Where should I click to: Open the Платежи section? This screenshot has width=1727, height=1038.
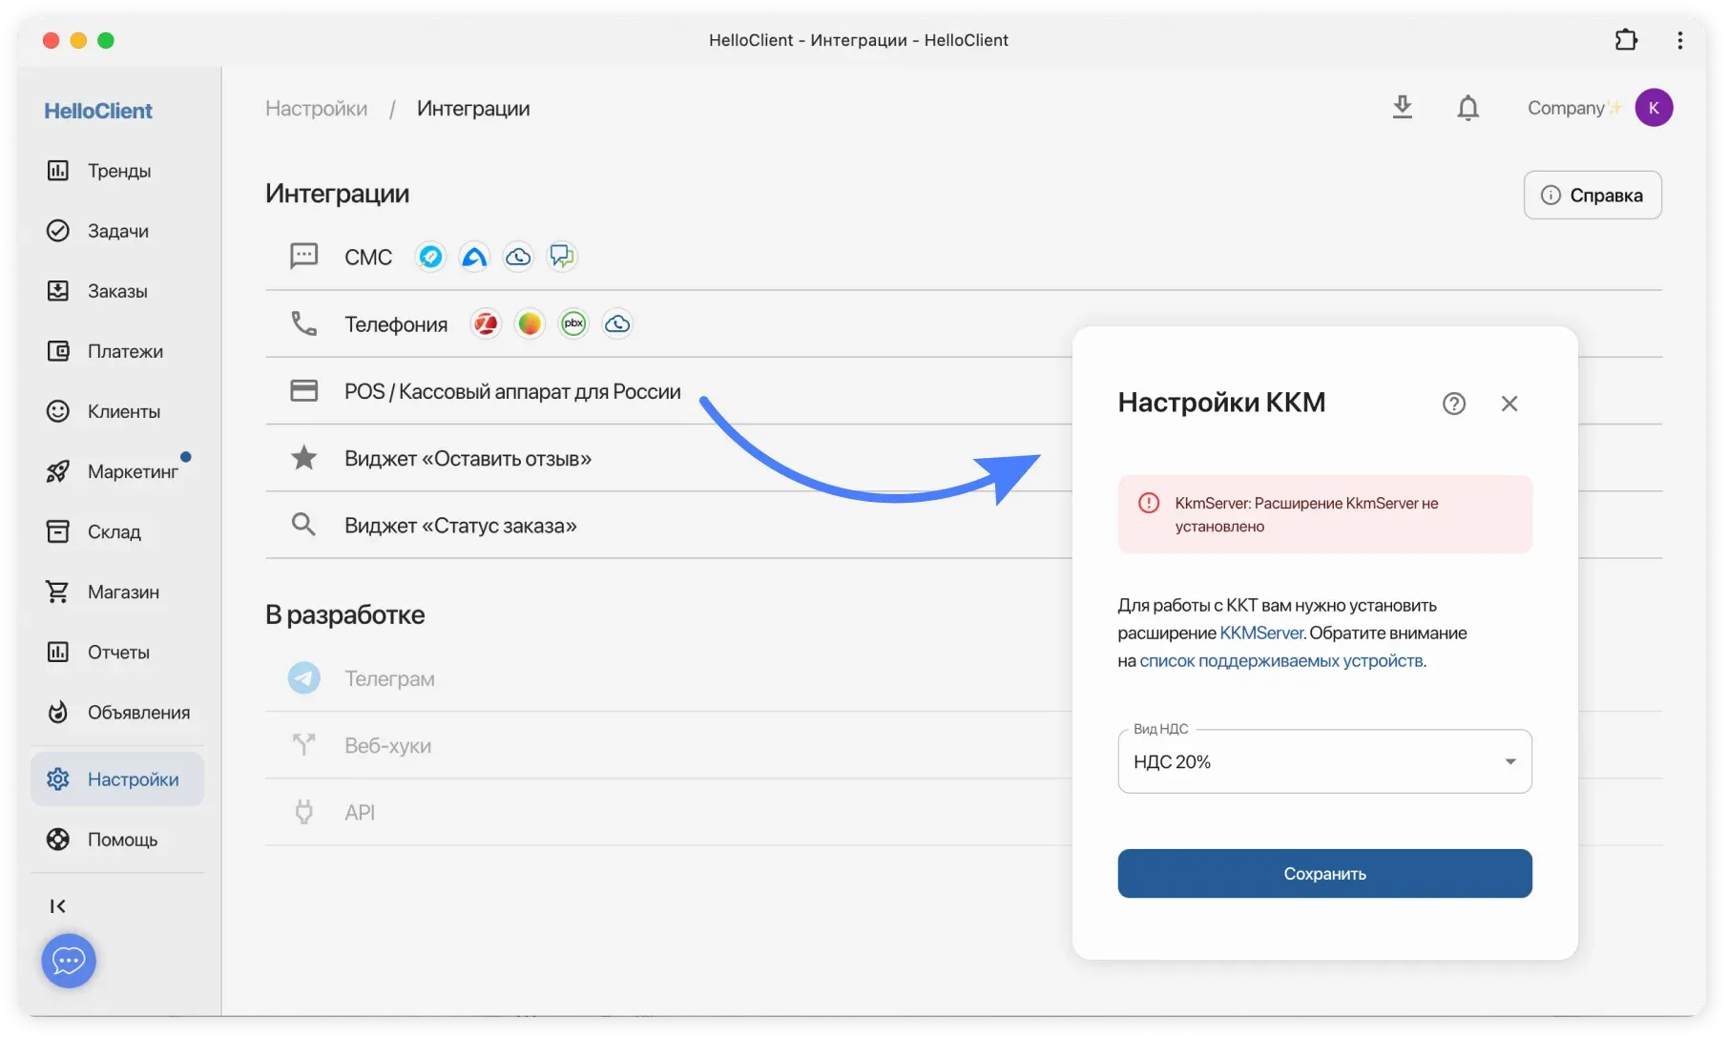click(x=125, y=350)
